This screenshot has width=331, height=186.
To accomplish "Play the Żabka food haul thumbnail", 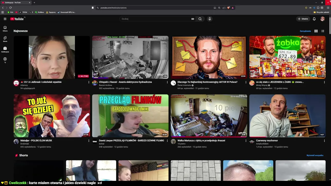I will coord(287,57).
